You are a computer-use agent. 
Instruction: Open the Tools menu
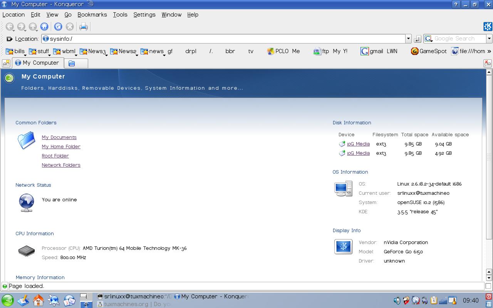pyautogui.click(x=120, y=15)
